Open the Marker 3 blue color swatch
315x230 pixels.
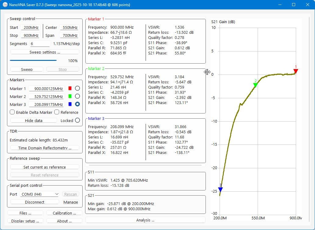(70, 104)
